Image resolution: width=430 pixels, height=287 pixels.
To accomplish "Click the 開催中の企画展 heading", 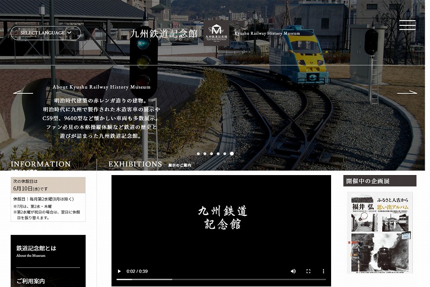I will 380,181.
